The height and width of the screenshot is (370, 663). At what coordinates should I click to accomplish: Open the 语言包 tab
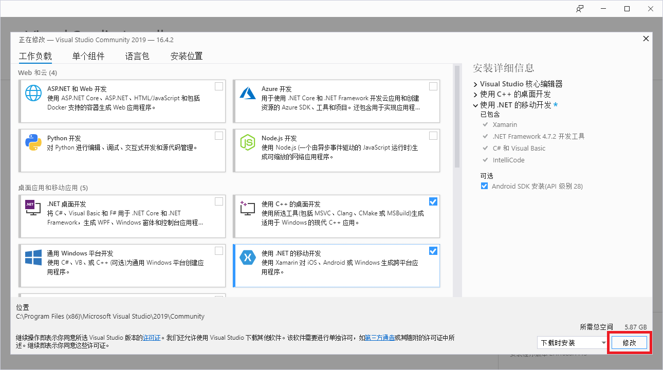coord(137,56)
